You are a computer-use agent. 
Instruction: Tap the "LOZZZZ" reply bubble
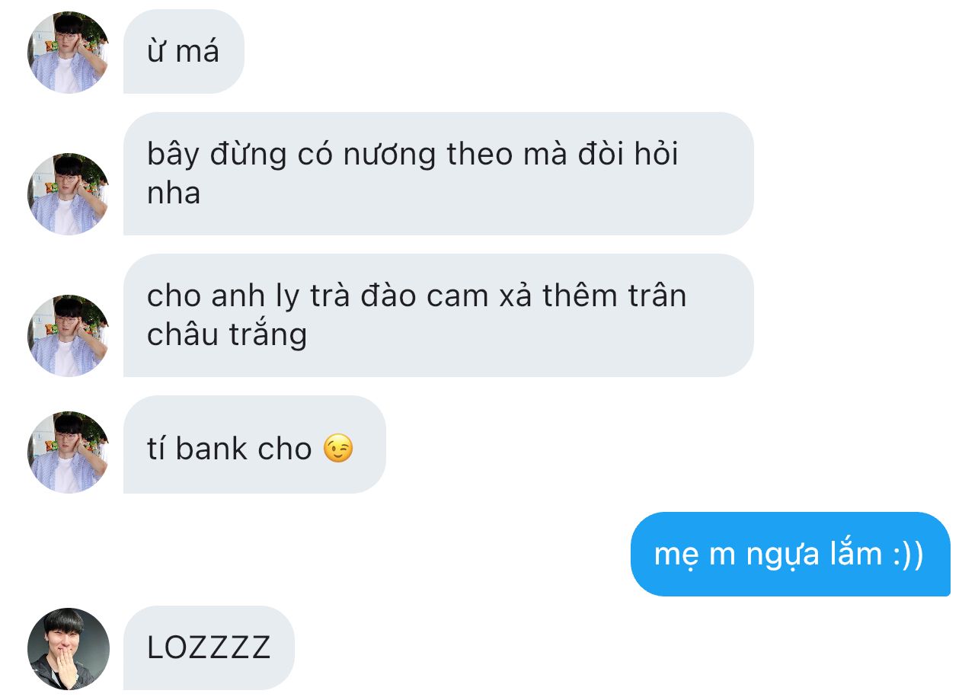(x=209, y=647)
